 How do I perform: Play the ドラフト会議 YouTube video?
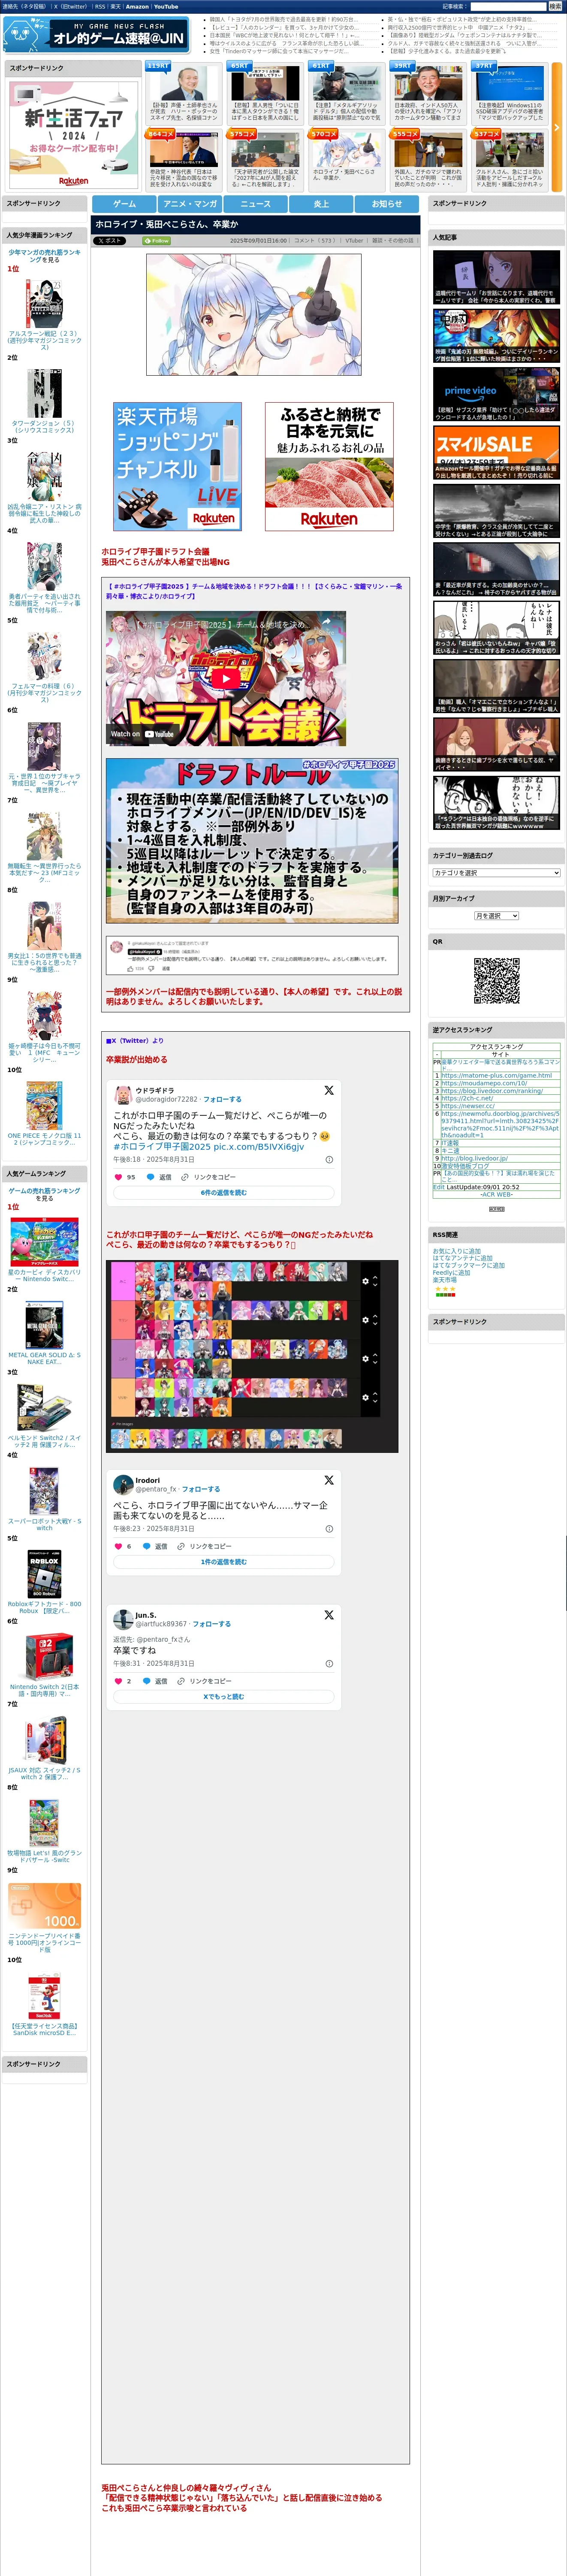coord(226,679)
